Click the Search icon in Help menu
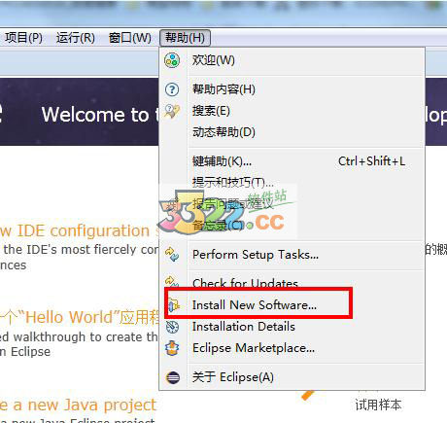 tap(172, 111)
